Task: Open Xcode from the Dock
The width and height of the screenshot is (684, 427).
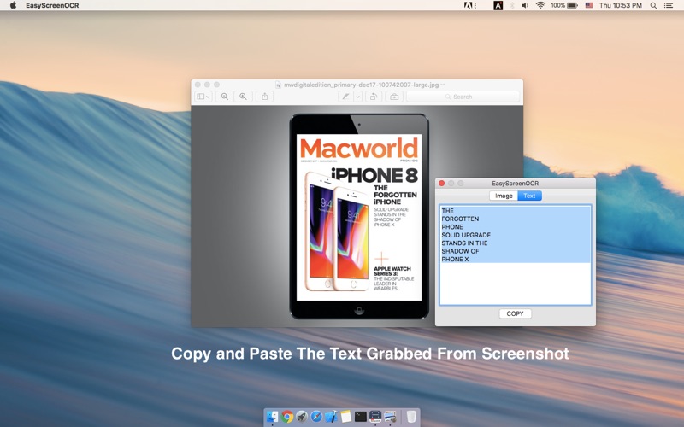Action: 331,417
